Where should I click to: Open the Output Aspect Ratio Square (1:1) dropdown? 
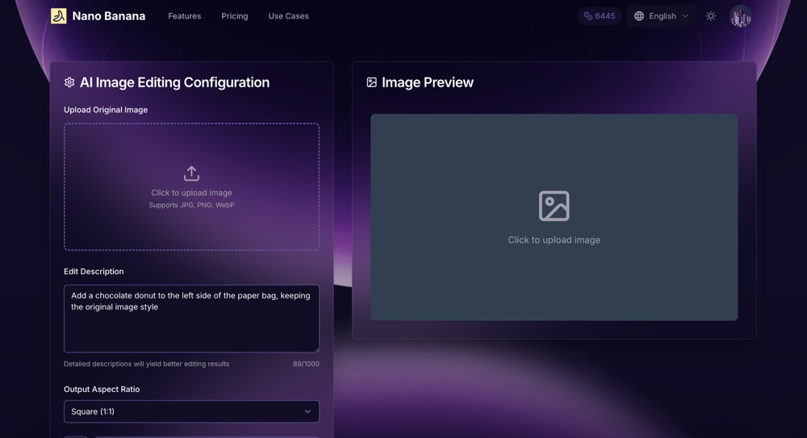click(x=191, y=411)
